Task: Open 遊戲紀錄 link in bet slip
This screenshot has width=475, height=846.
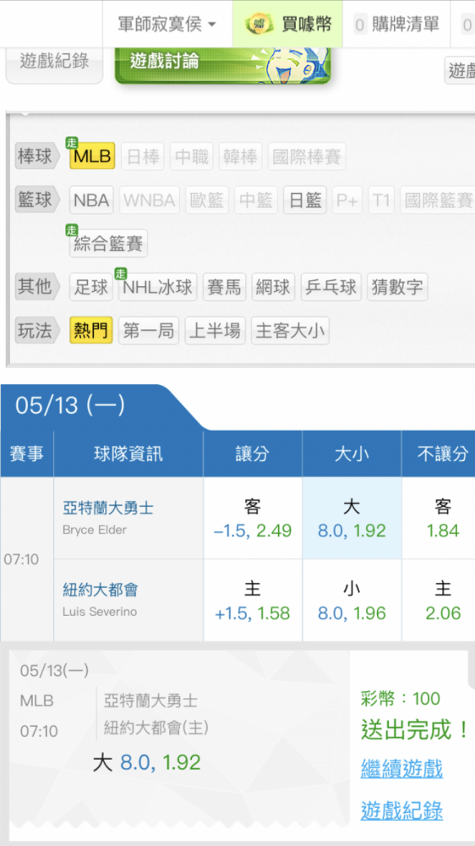Action: point(401,810)
